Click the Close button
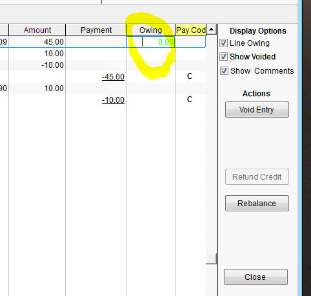The image size is (311, 296). [x=256, y=277]
